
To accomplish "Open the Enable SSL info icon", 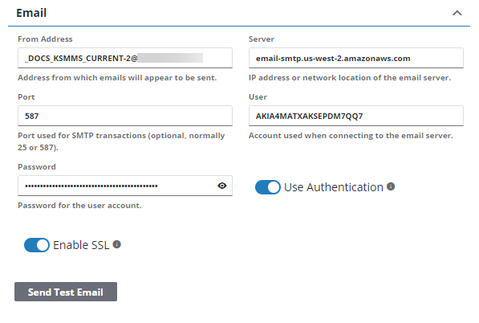I will click(116, 244).
